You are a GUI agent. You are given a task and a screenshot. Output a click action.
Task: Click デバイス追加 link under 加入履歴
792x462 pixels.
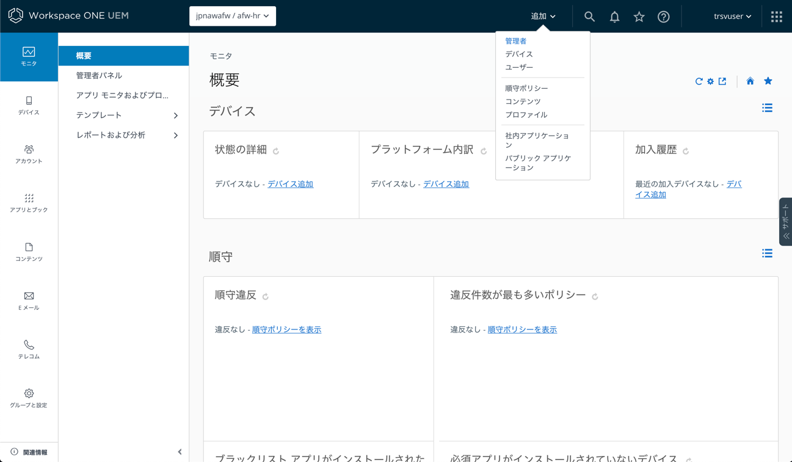[689, 189]
